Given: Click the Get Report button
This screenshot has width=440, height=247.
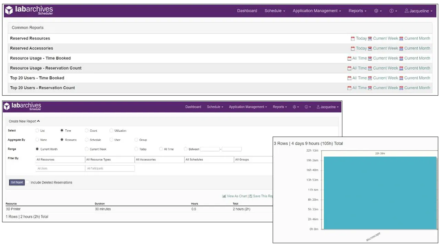Looking at the screenshot, I should 17,183.
